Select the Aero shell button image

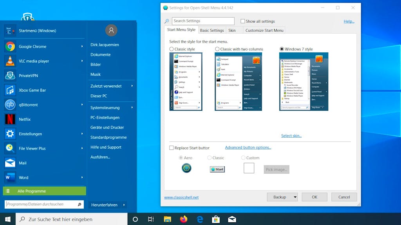(x=186, y=168)
